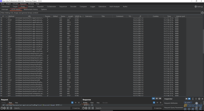Switch Response view to Raw
This screenshot has height=111, width=204.
tap(92, 103)
